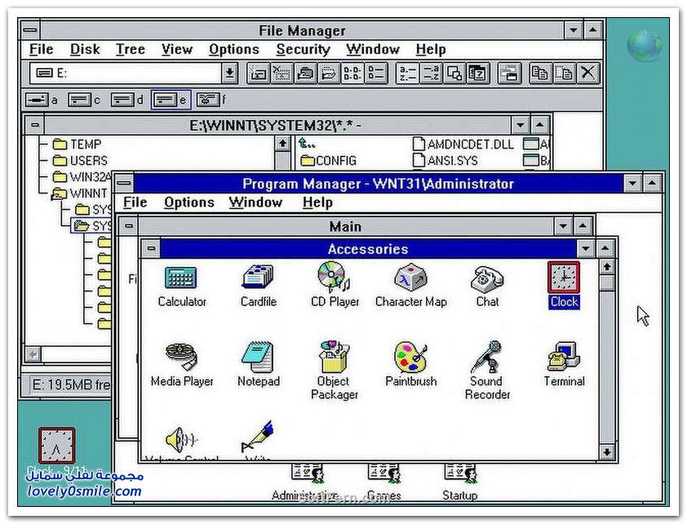Click Connect Network Drive toolbar icon
The image size is (687, 524).
(x=258, y=73)
